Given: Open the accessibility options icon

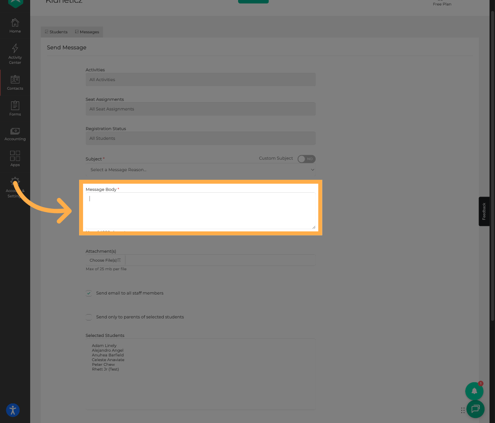Looking at the screenshot, I should click(x=13, y=410).
